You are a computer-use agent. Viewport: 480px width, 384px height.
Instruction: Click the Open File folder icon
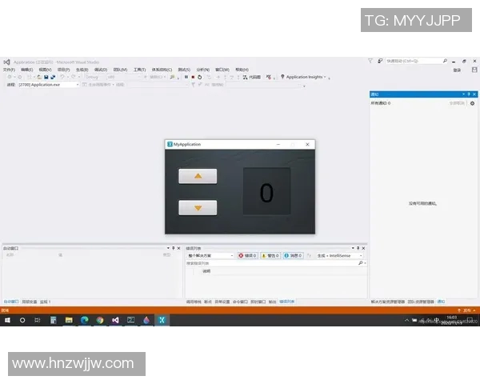(x=39, y=77)
